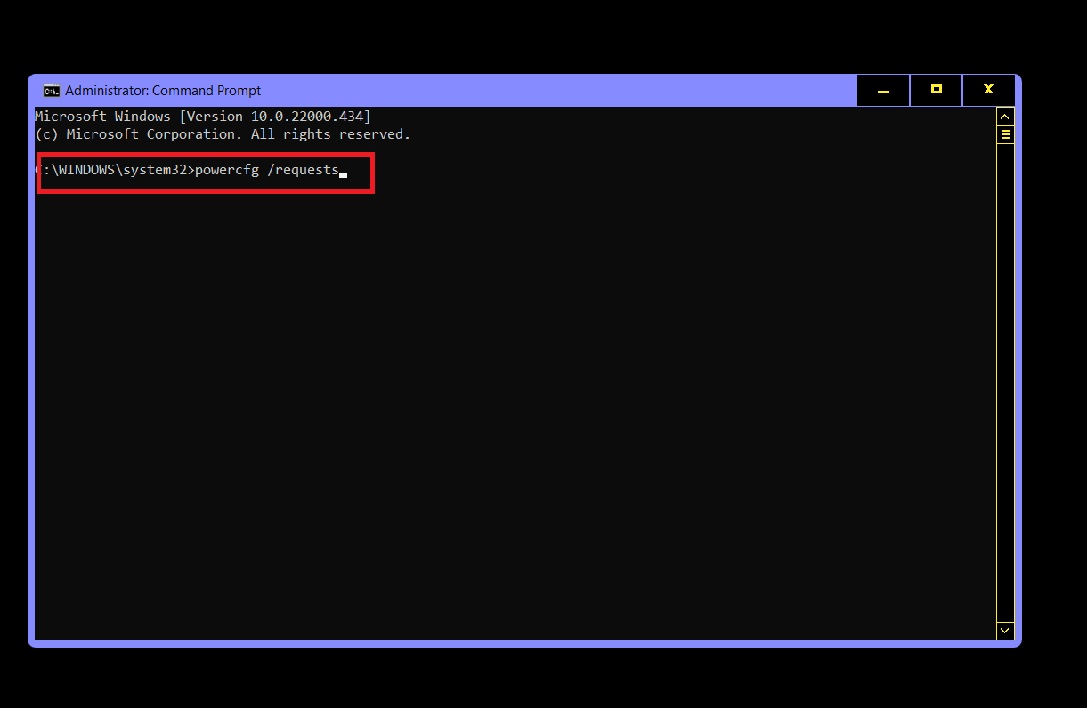1087x708 pixels.
Task: Click the scrollbar up arrow
Action: pos(1005,117)
